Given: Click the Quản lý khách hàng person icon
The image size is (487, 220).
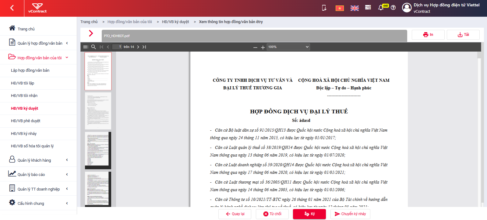Looking at the screenshot, I should tap(12, 159).
